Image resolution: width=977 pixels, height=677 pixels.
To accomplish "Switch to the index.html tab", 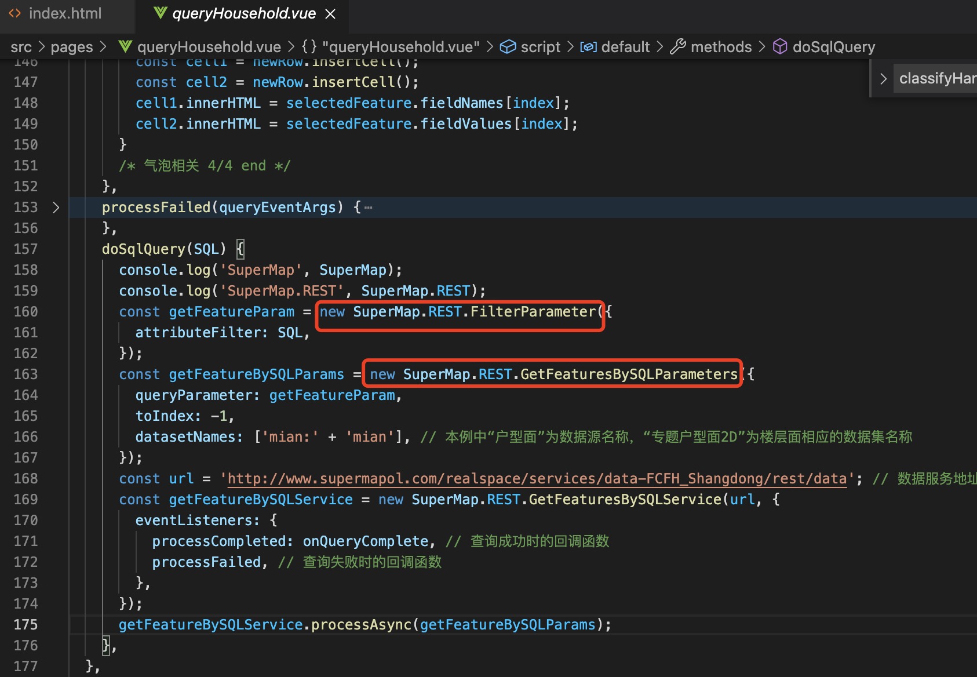I will [65, 13].
